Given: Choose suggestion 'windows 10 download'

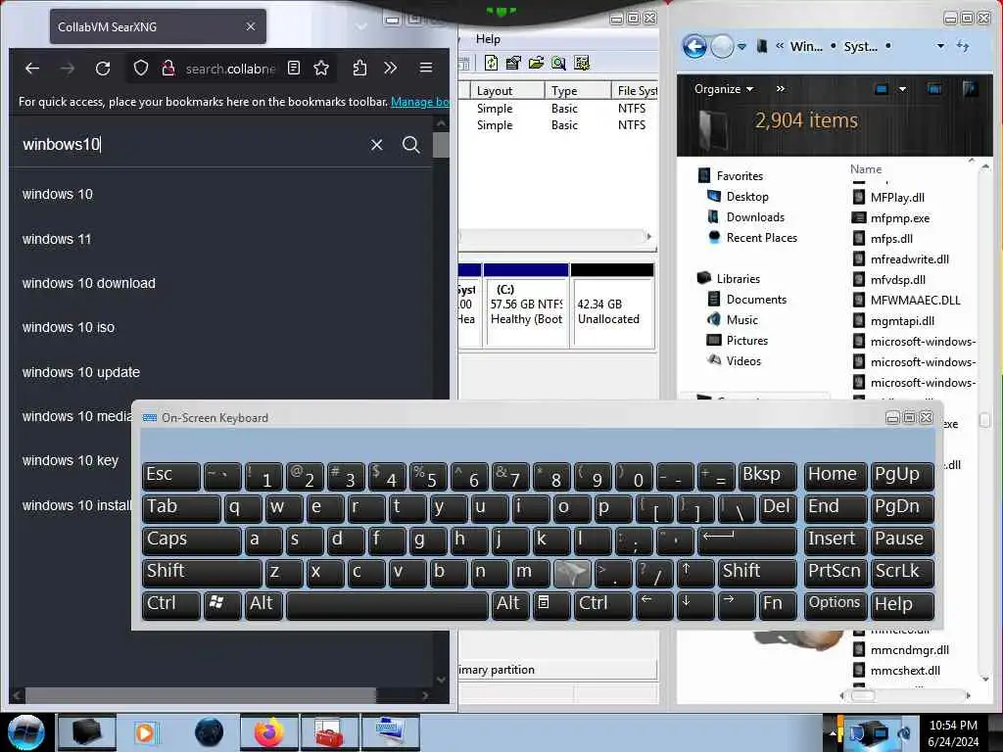Looking at the screenshot, I should pyautogui.click(x=89, y=283).
